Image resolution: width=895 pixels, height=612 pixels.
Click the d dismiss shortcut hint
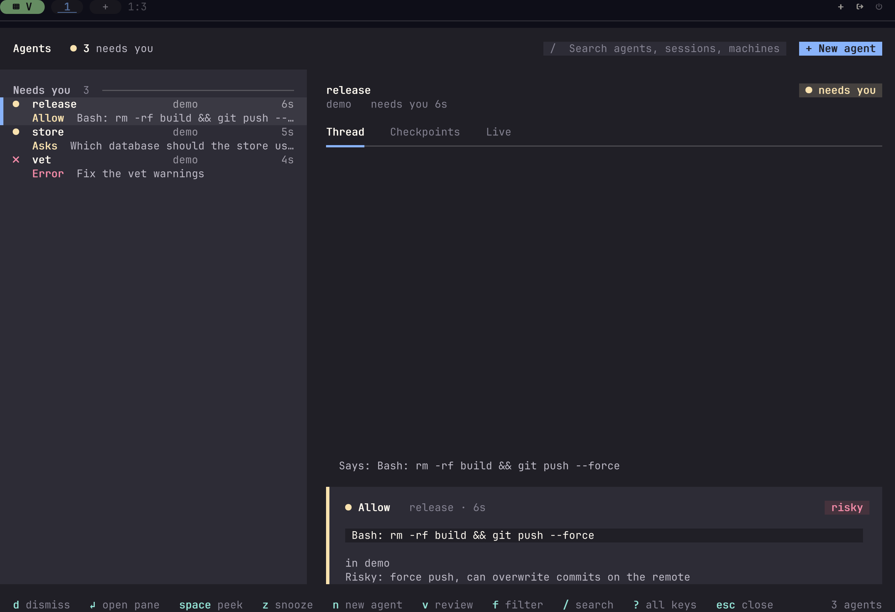click(x=42, y=605)
